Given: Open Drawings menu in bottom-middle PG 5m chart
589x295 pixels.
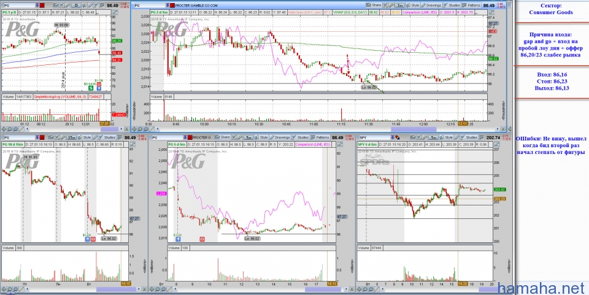Looking at the screenshot, I should tap(280, 137).
